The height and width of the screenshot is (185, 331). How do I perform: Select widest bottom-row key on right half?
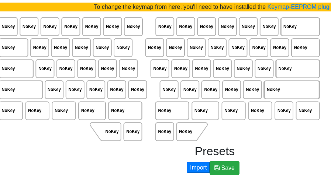172,111
